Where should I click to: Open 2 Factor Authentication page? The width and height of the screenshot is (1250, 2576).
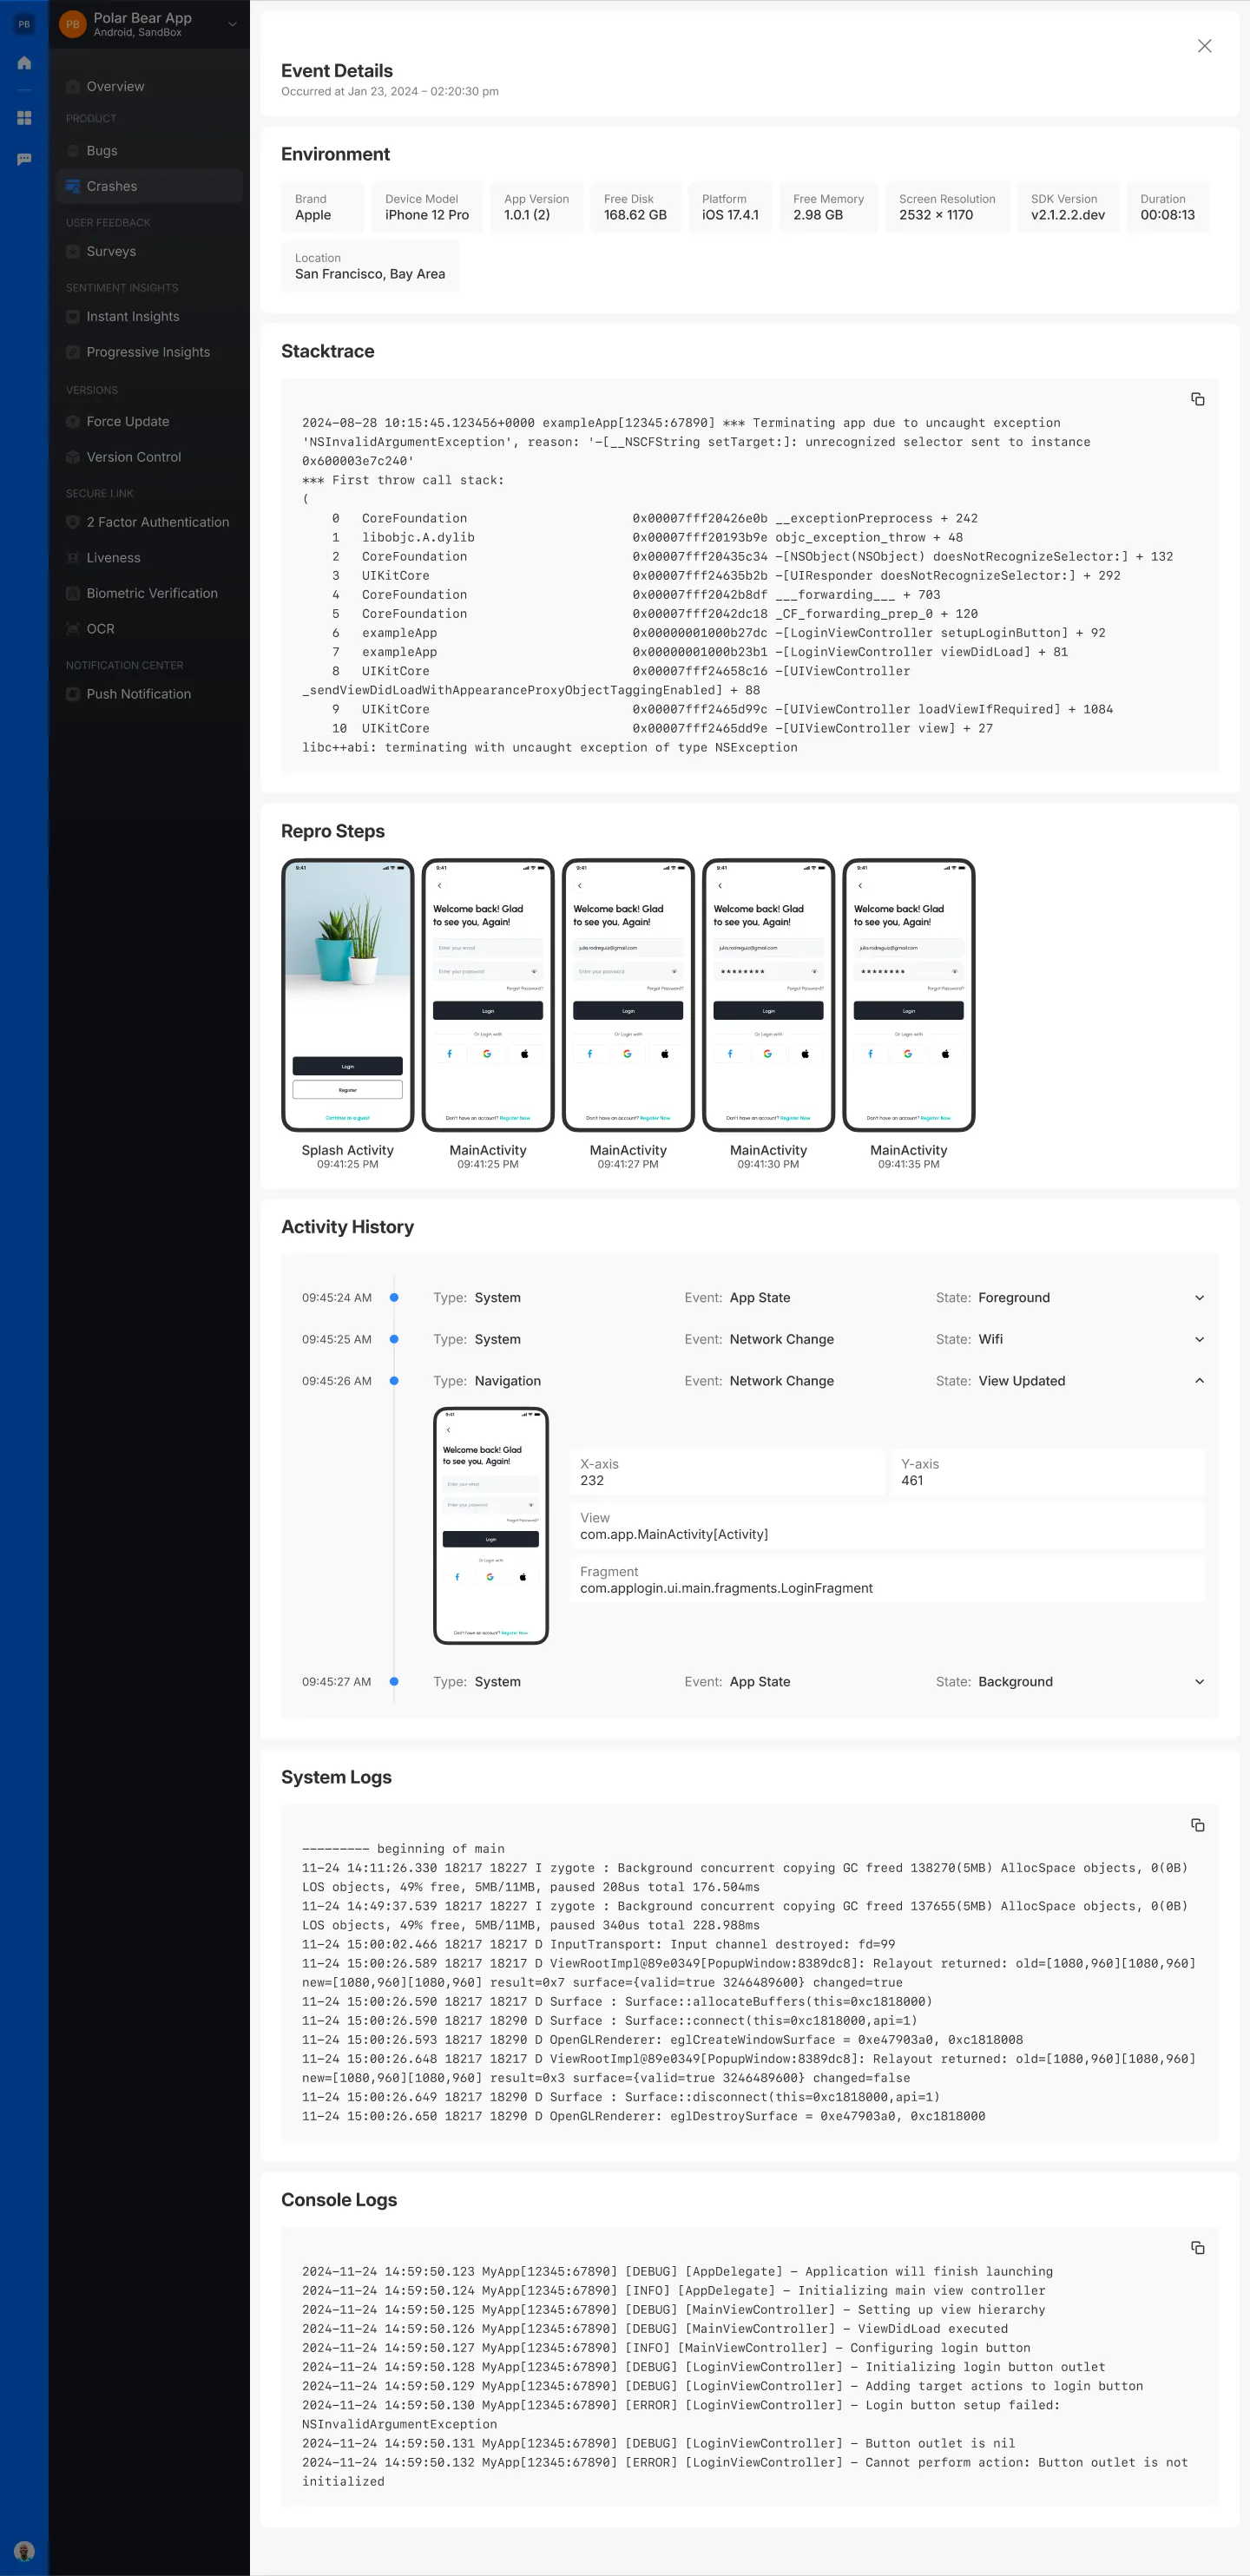click(x=157, y=522)
